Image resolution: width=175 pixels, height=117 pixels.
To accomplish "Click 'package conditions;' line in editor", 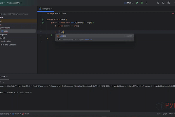I will [57, 13].
